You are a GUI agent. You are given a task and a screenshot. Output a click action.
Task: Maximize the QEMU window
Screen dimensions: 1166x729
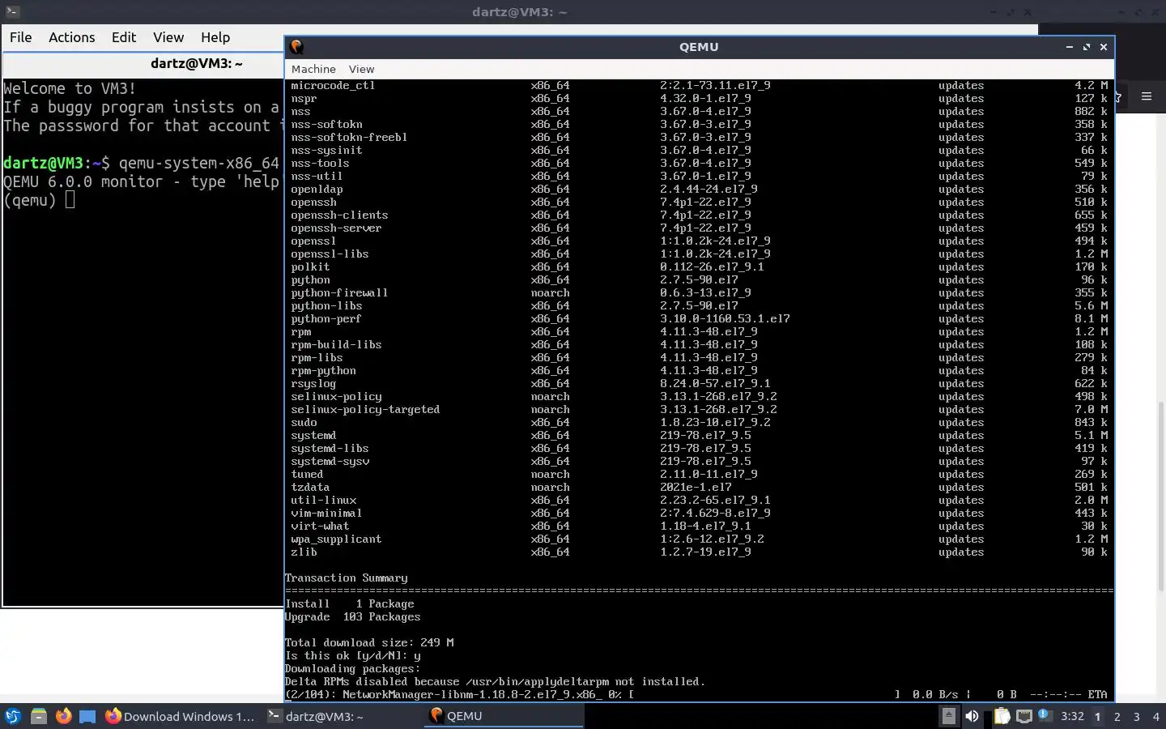point(1086,47)
